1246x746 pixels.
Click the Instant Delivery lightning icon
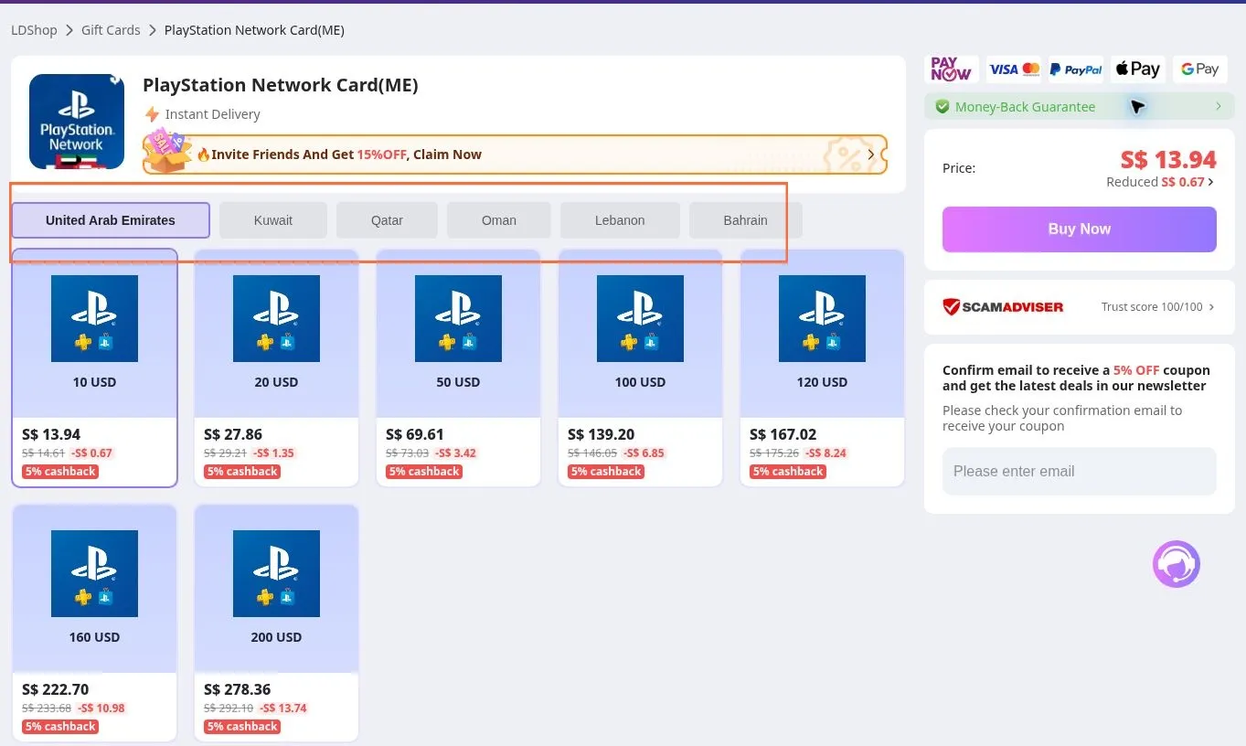[x=152, y=114]
